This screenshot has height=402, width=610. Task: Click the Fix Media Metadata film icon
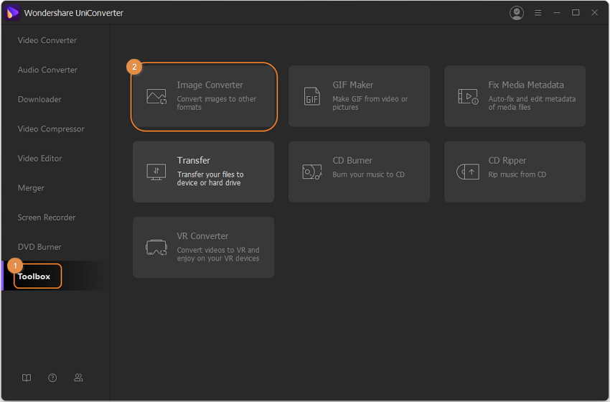pos(468,96)
